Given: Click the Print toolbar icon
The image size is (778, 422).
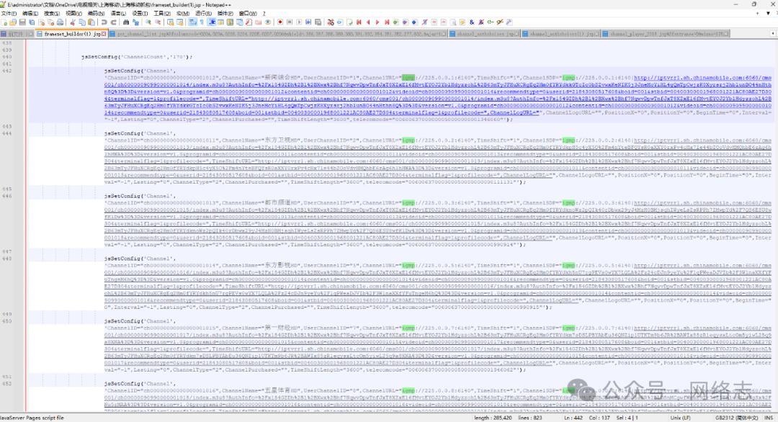Looking at the screenshot, I should pos(60,22).
